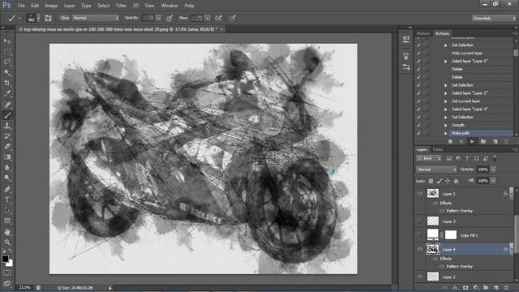Hide Layer 4 with eye icon

coord(420,249)
